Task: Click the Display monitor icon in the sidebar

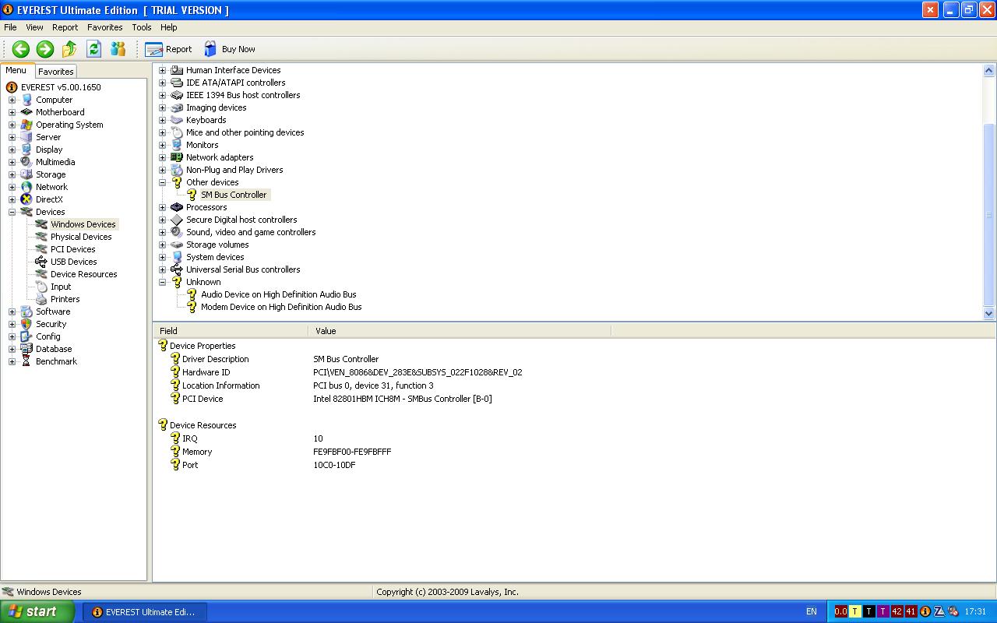Action: [26, 150]
